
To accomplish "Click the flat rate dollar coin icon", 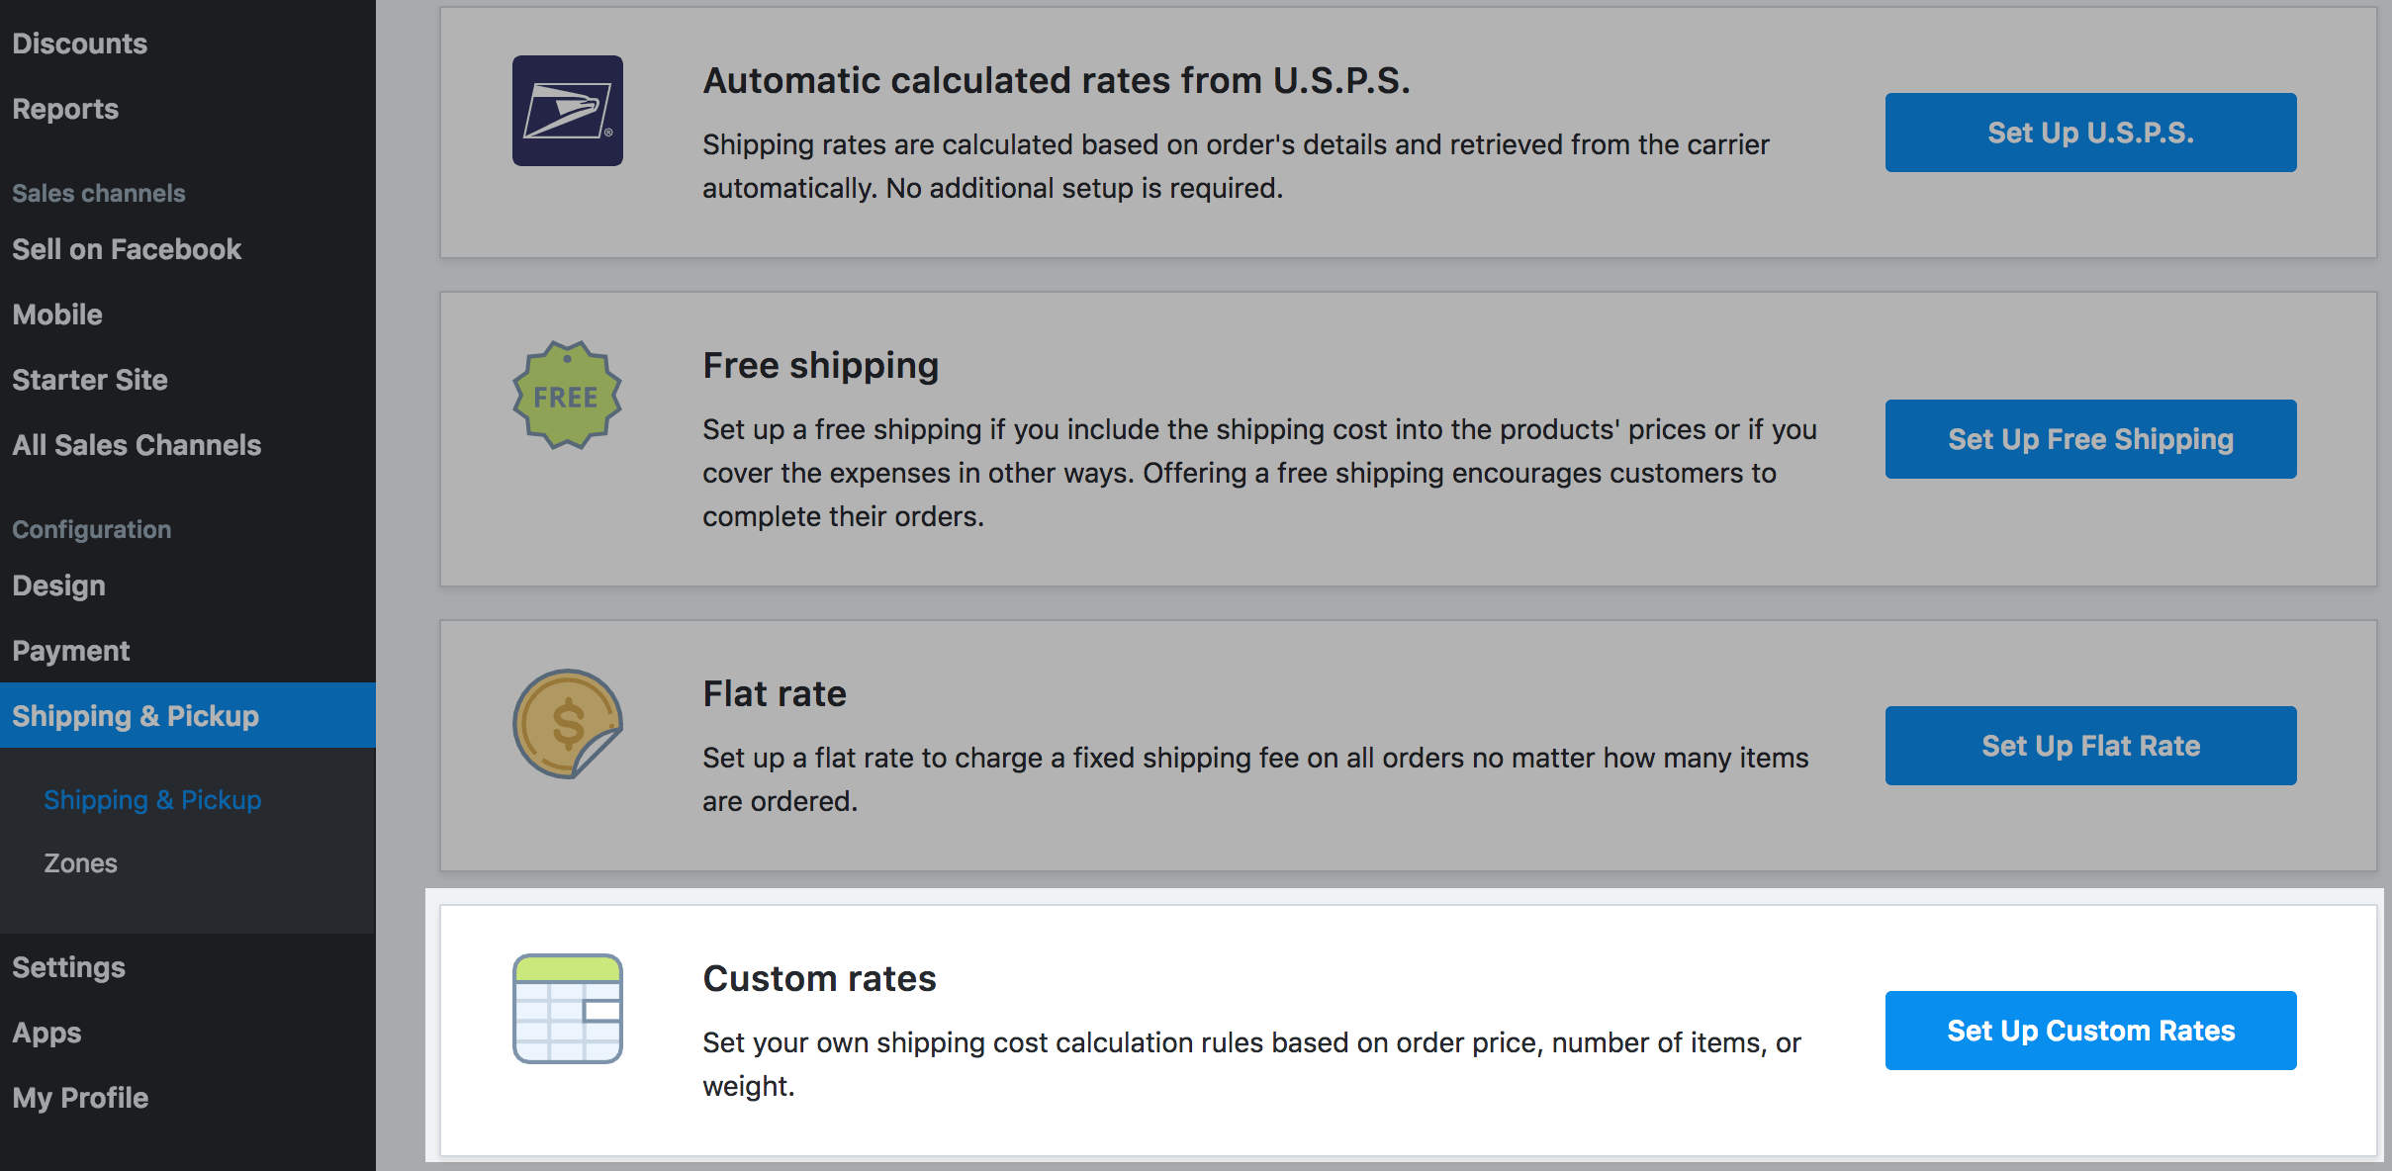I will pyautogui.click(x=567, y=724).
